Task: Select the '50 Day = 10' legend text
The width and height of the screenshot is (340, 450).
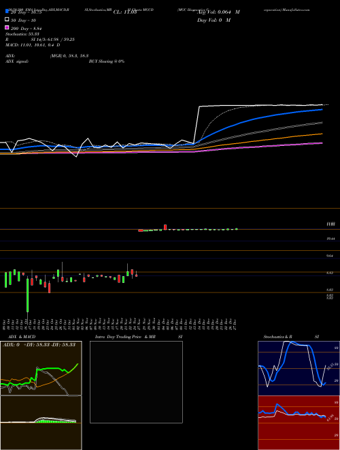Action: coord(24,20)
